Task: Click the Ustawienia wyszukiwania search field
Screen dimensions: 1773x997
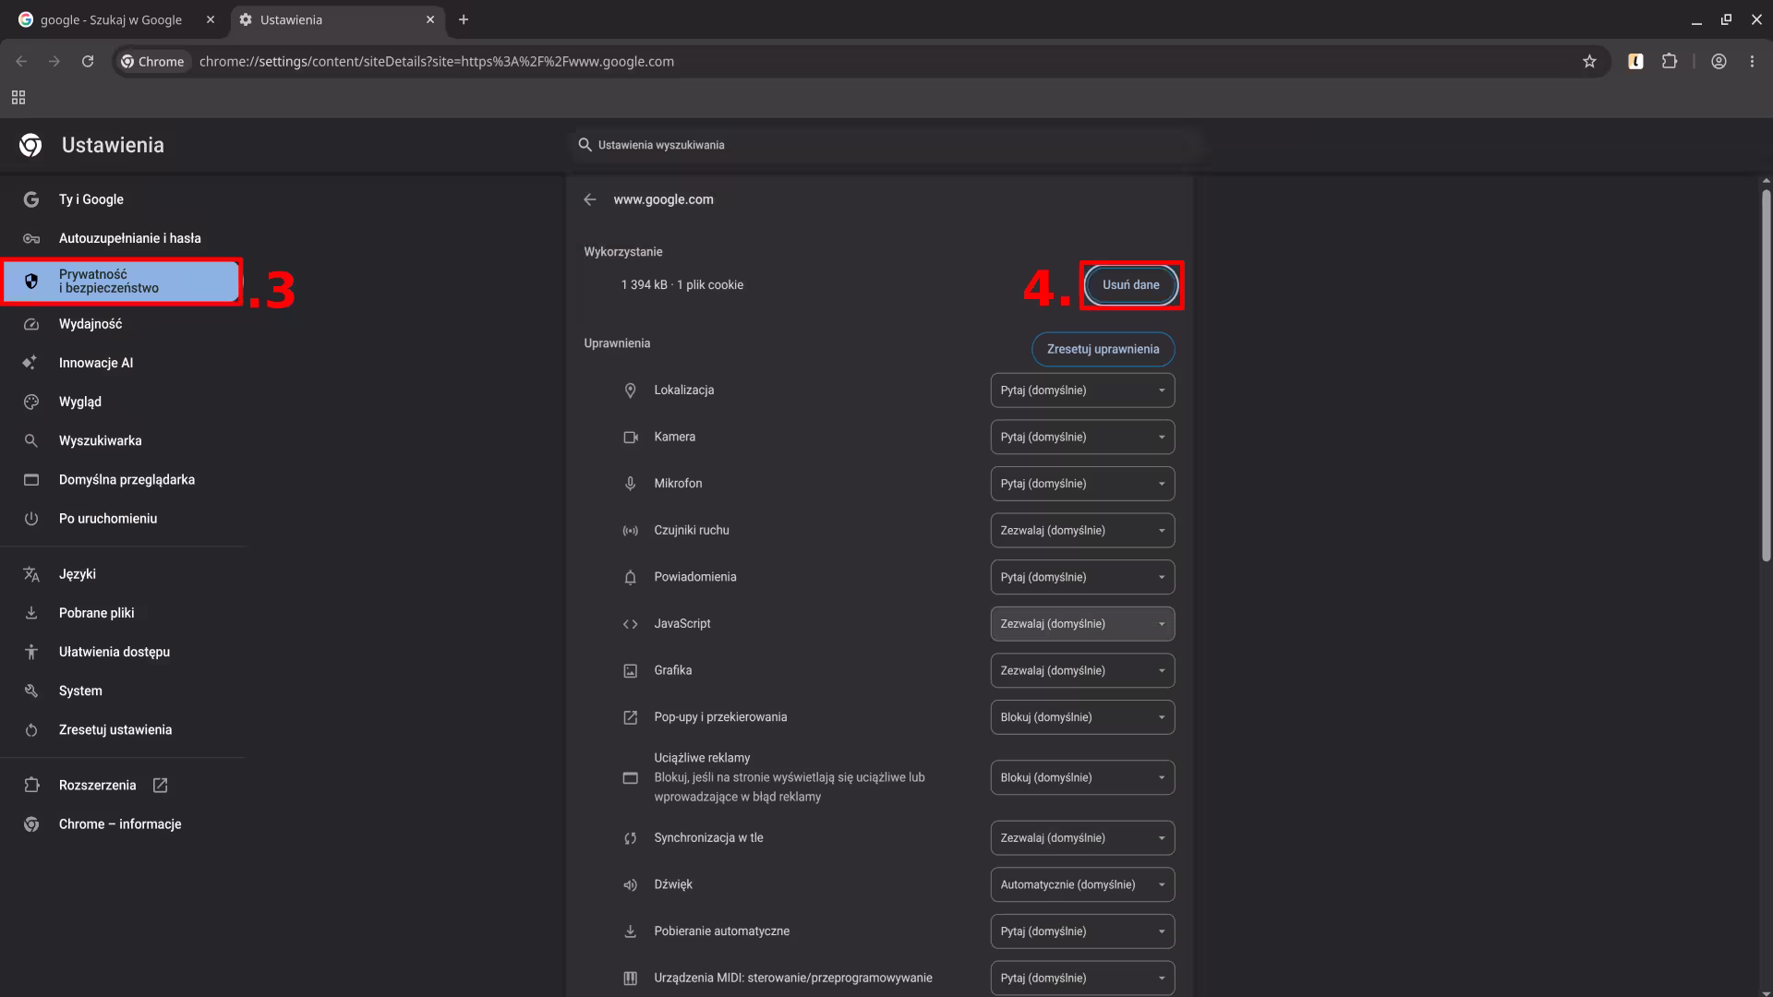Action: click(886, 145)
